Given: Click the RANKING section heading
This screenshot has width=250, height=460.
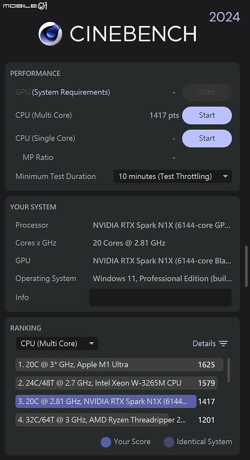Looking at the screenshot, I should point(26,328).
